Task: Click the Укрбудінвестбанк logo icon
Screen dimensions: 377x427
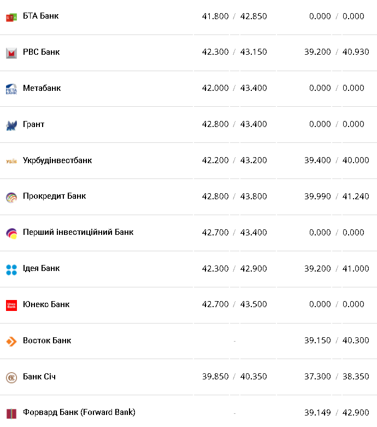Action: coord(11,161)
